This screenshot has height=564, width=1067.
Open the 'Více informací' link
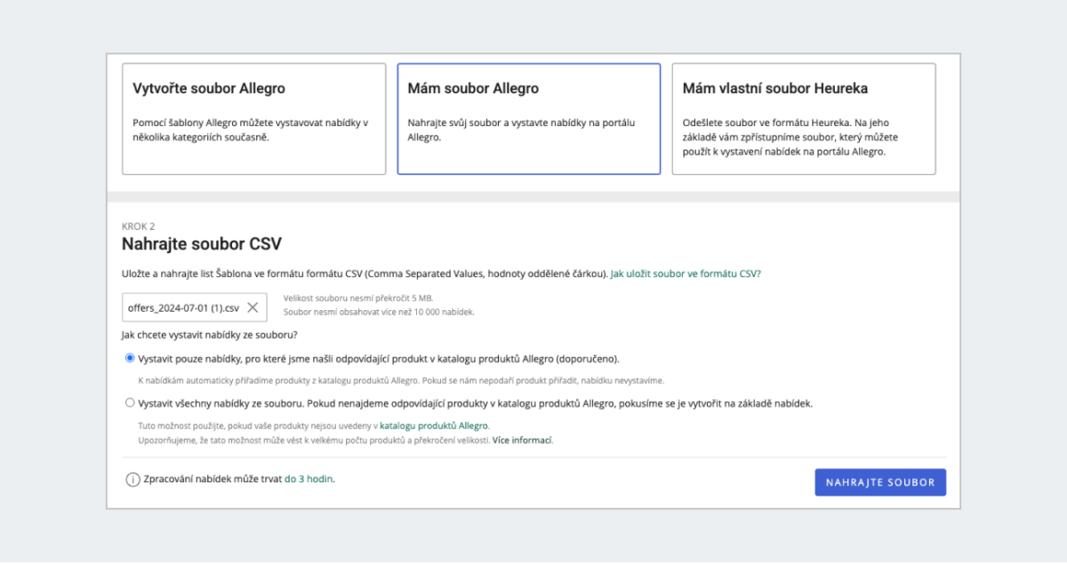click(523, 440)
